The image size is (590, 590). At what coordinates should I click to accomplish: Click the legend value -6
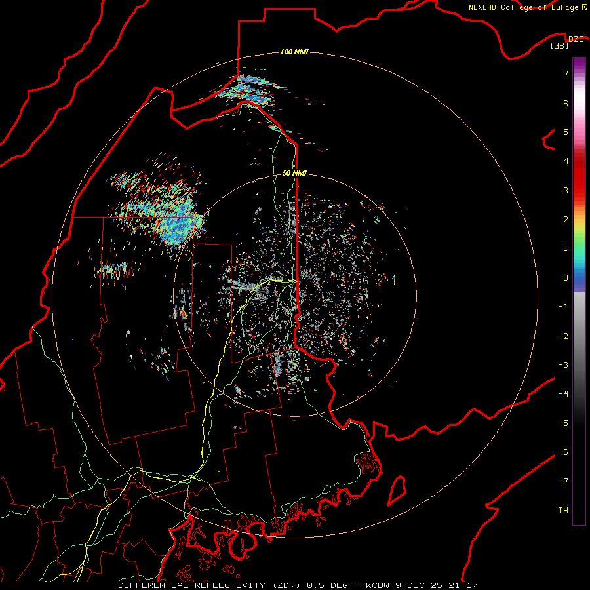[x=563, y=452]
